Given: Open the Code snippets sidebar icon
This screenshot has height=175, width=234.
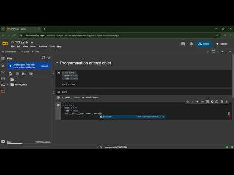Looking at the screenshot, I should tap(3, 72).
